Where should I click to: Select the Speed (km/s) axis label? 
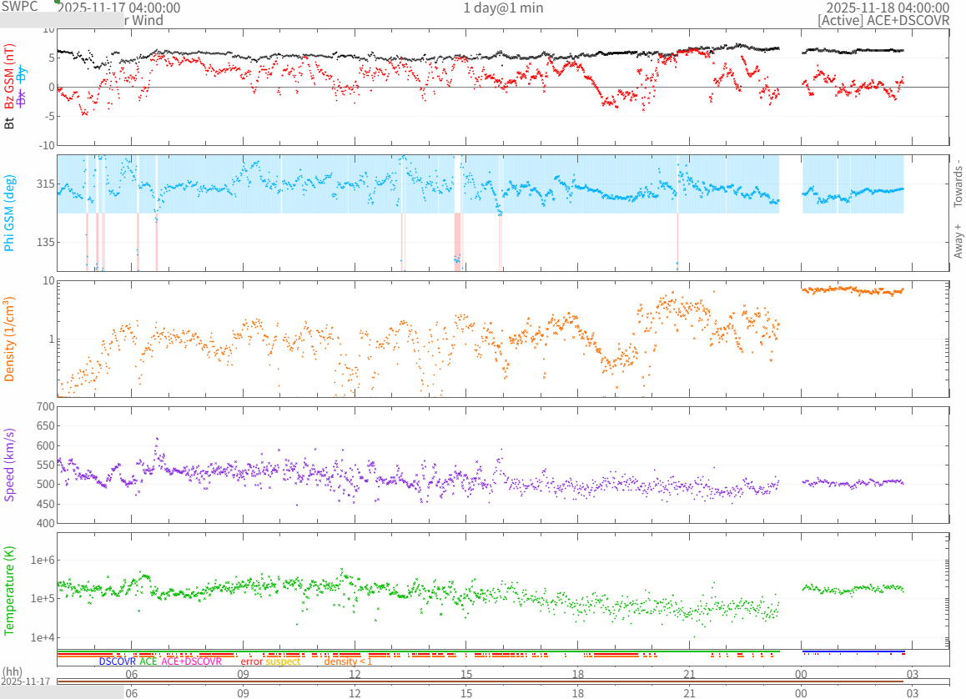pyautogui.click(x=10, y=465)
